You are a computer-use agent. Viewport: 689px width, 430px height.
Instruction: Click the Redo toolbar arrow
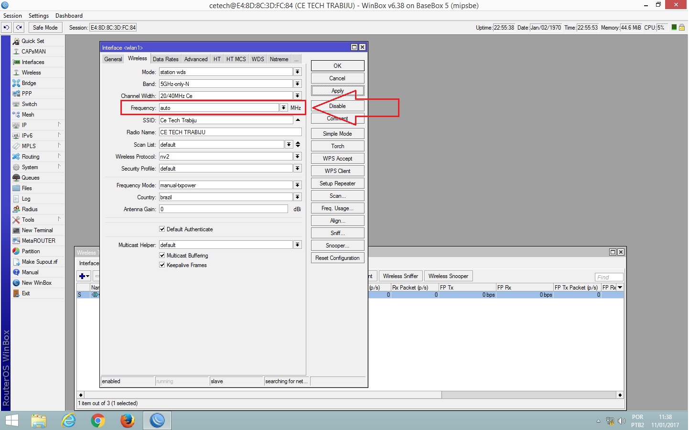19,28
